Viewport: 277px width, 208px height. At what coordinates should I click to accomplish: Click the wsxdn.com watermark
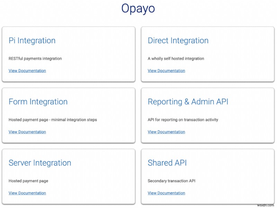(265, 205)
